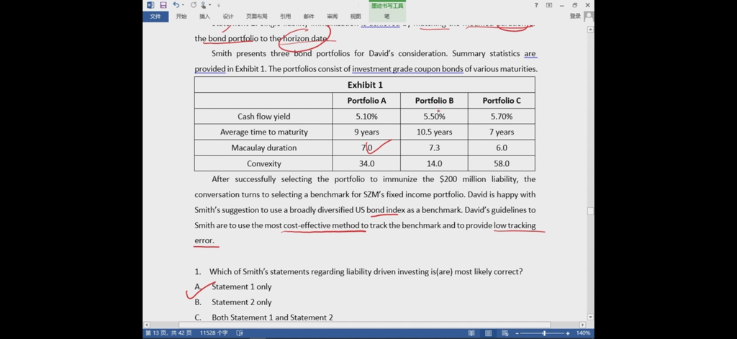This screenshot has height=339, width=737.
Task: Click the '7 years' table cell
Action: [502, 132]
